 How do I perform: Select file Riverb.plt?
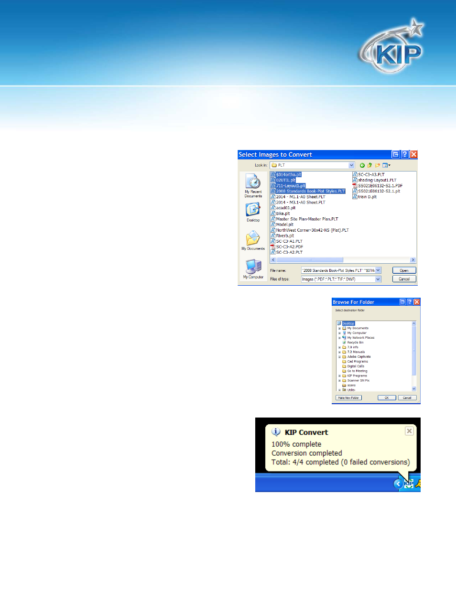285,236
